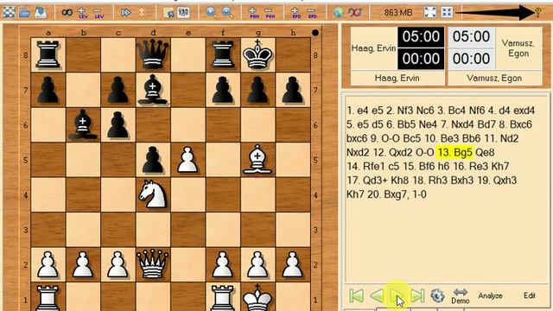The width and height of the screenshot is (553, 311).
Task: Click Varnusz's upper 05:00 clock
Action: tap(471, 36)
